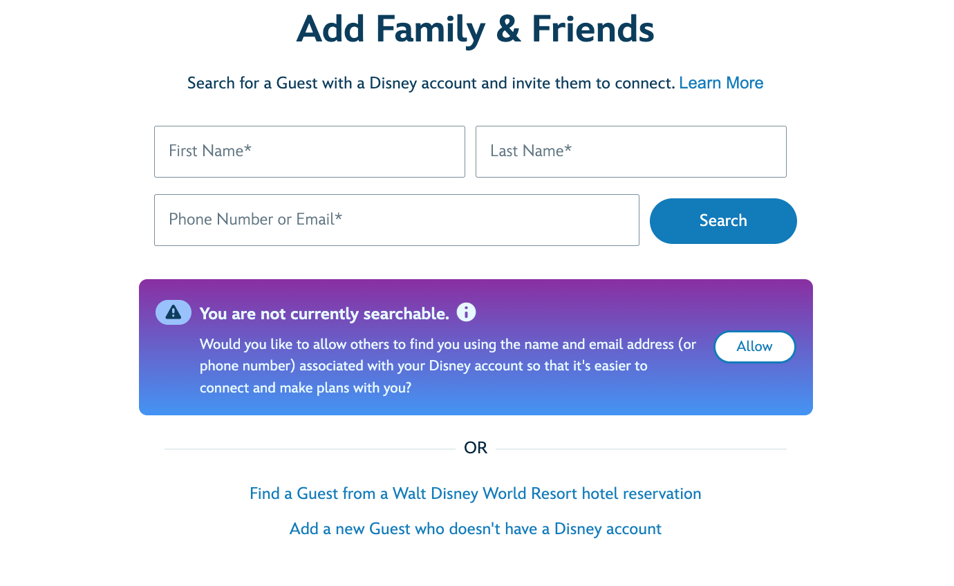Add a new Guest without Disney account

pyautogui.click(x=475, y=529)
